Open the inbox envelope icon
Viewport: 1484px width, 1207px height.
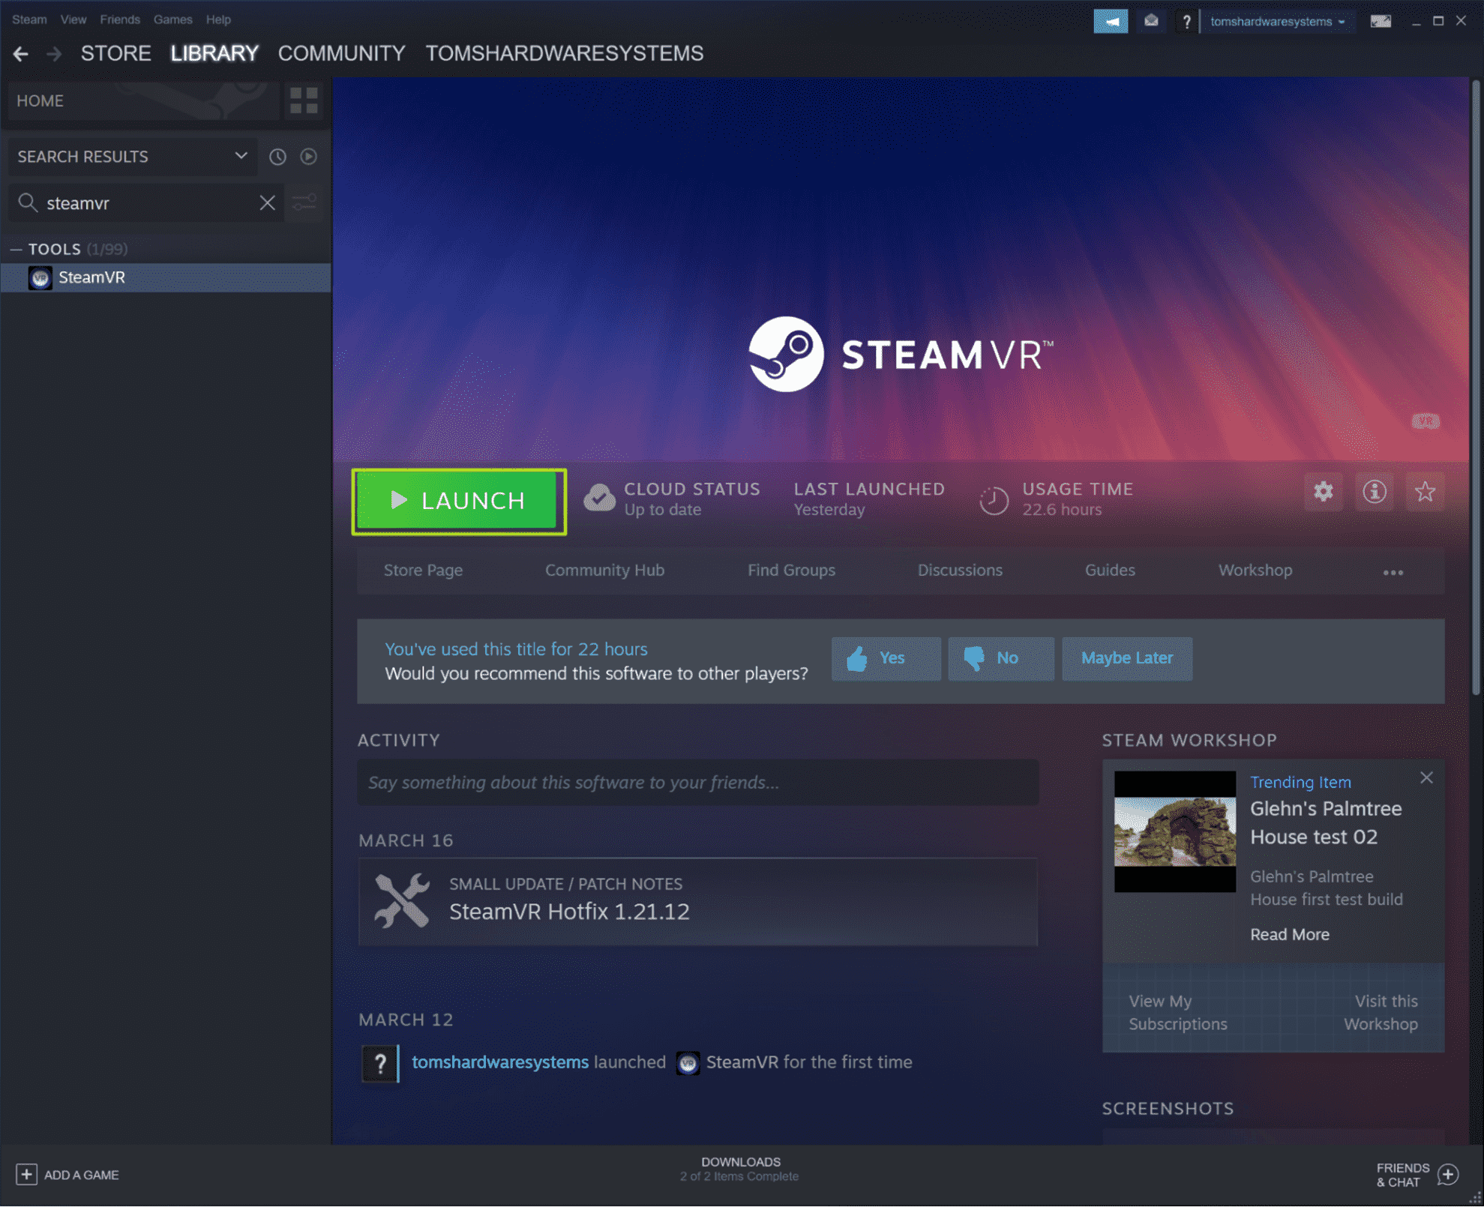pos(1151,22)
